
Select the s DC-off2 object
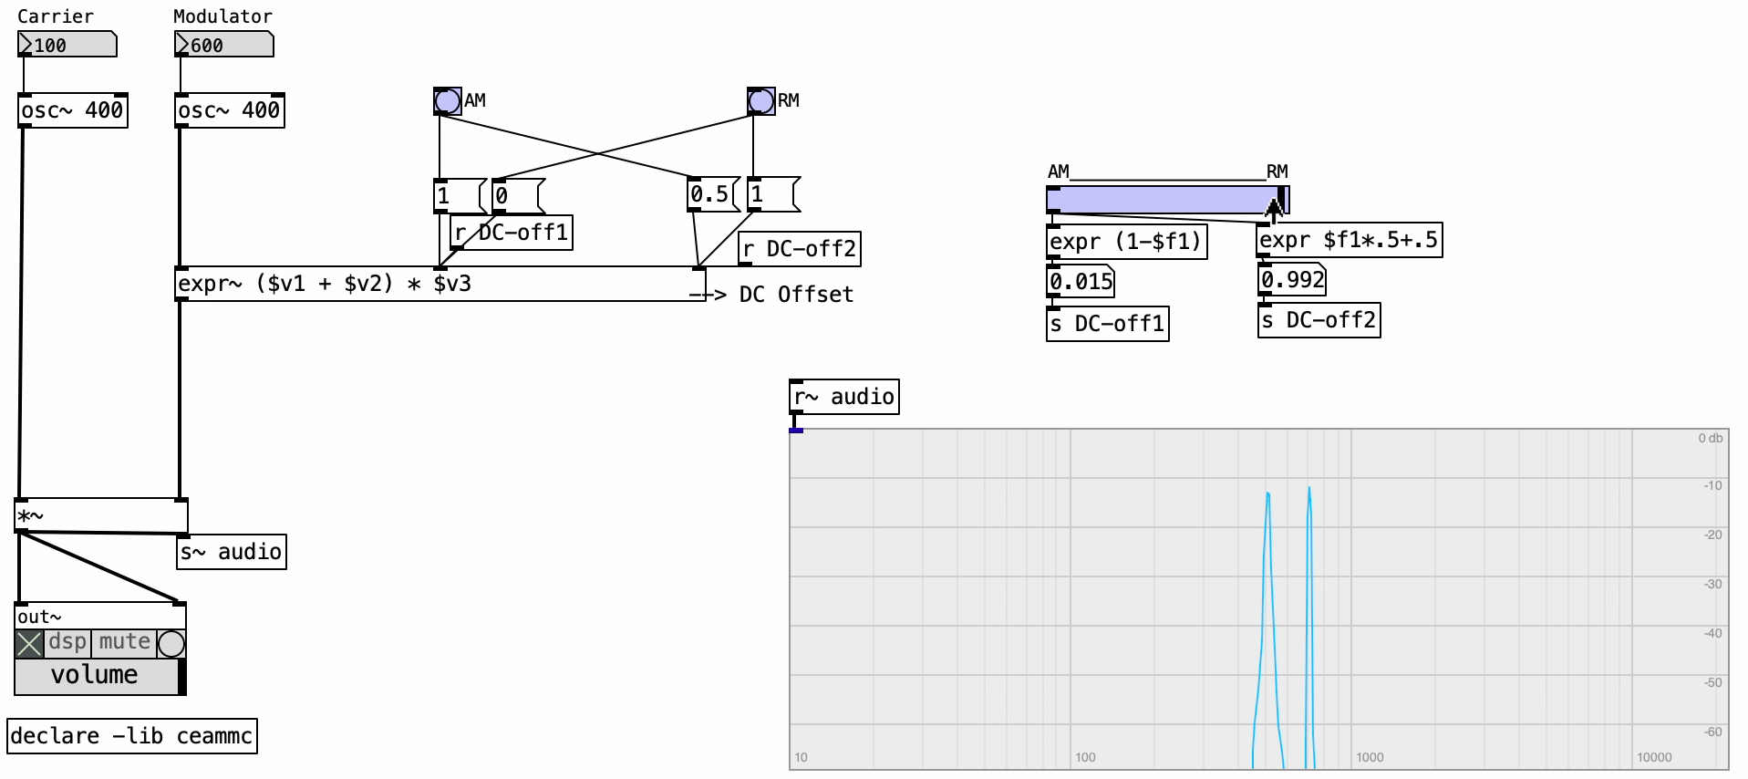pyautogui.click(x=1319, y=320)
